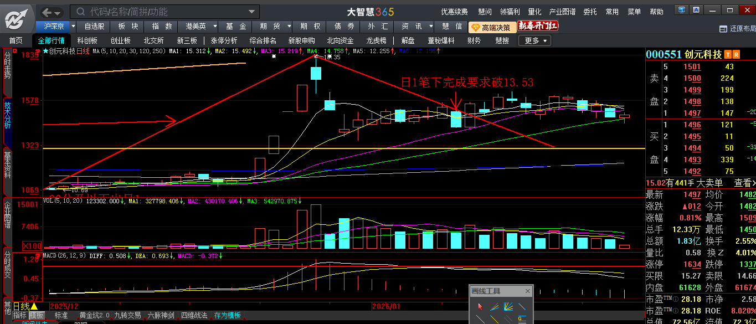This screenshot has height=324, width=756.
Task: Click the orange T badge beside 创元科技
Action: 728,54
